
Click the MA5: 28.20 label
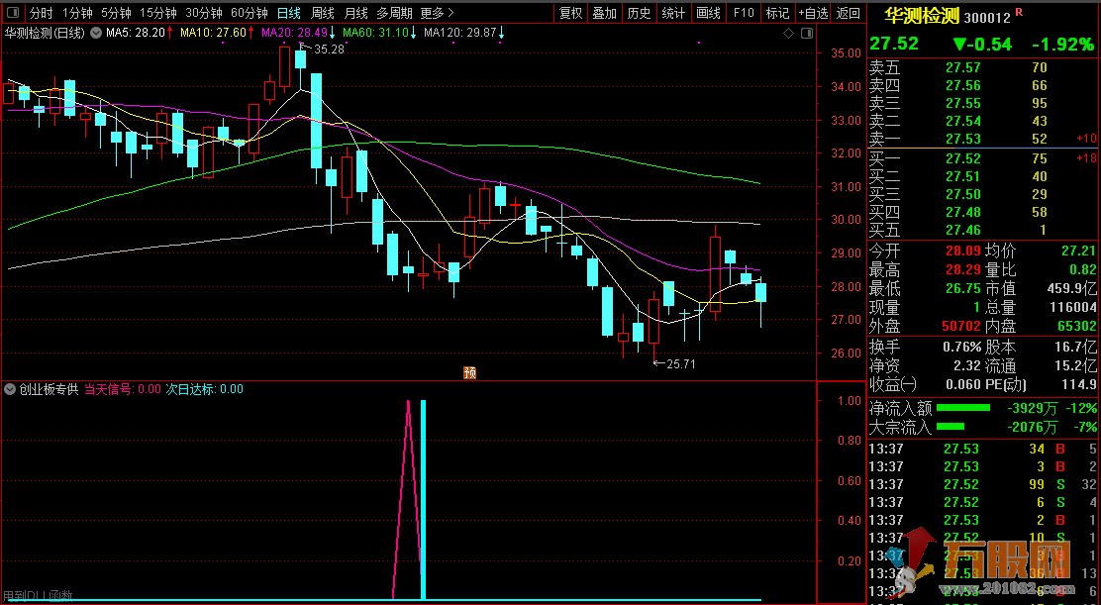tap(140, 33)
